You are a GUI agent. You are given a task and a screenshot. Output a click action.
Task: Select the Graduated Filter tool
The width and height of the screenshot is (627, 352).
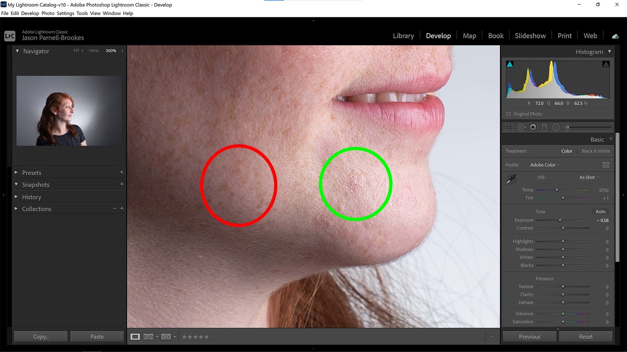tap(544, 127)
